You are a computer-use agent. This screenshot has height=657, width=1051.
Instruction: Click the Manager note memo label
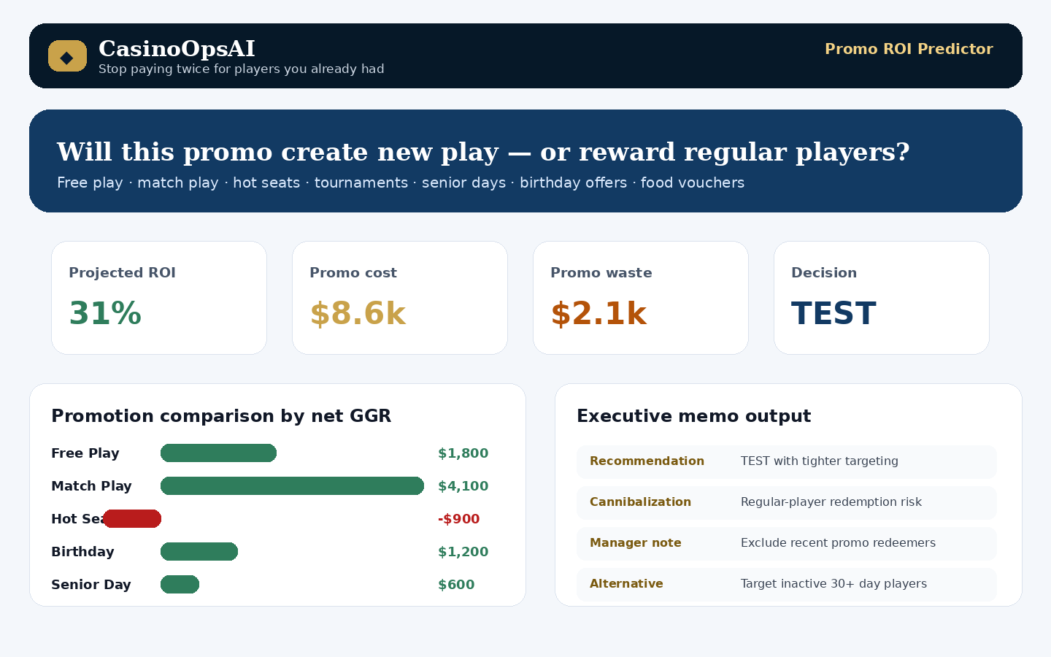click(x=636, y=543)
